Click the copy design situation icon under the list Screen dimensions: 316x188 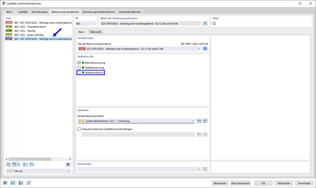14,164
